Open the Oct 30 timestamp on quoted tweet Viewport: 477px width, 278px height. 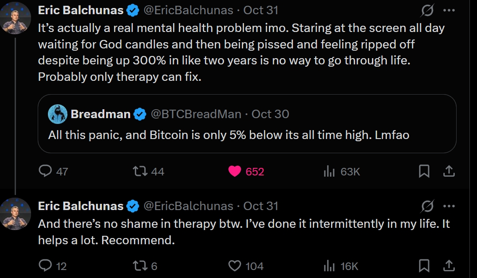pyautogui.click(x=270, y=114)
